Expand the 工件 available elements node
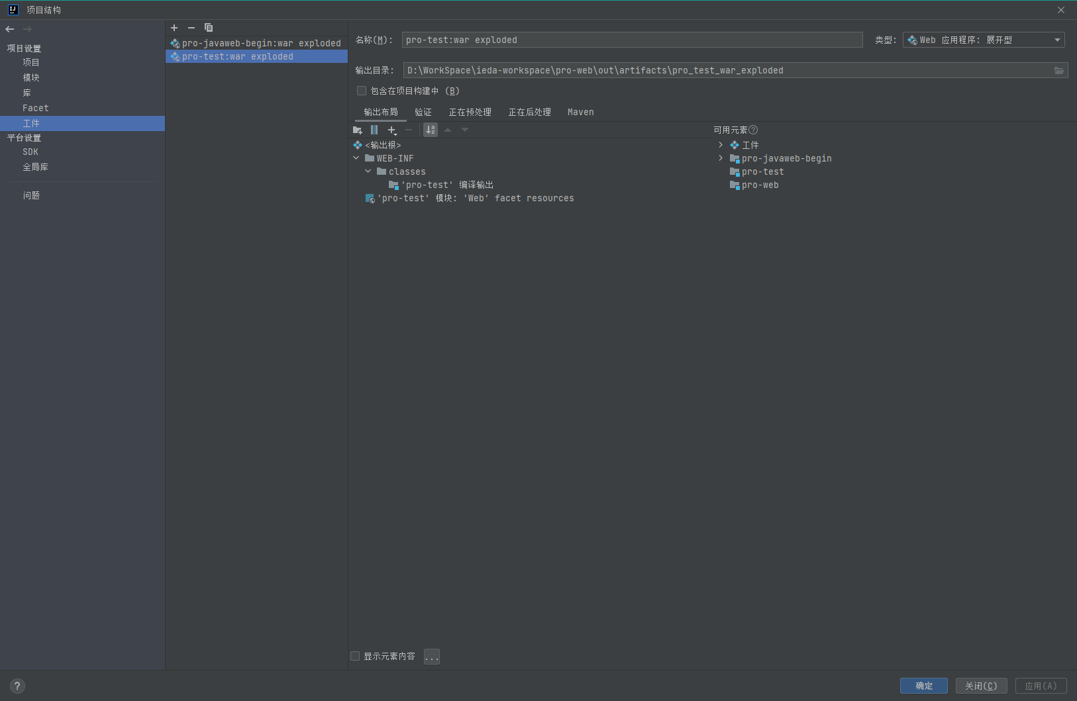Screen dimensions: 1077x701 721,145
